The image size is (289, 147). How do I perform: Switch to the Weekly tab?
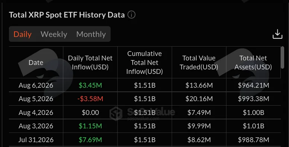pos(54,34)
